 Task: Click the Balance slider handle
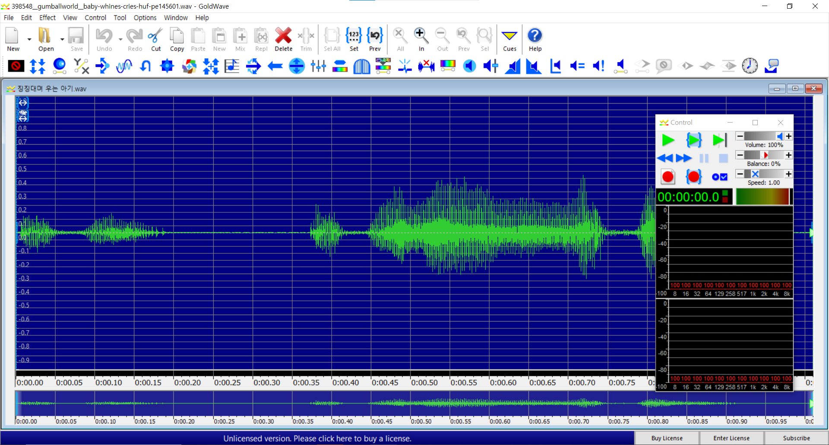[x=766, y=155]
